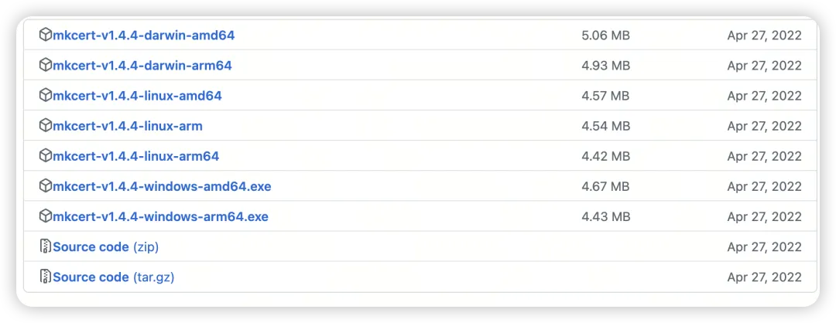Click package icon beside mkcert-v1.4.4-linux-amd64

click(46, 95)
